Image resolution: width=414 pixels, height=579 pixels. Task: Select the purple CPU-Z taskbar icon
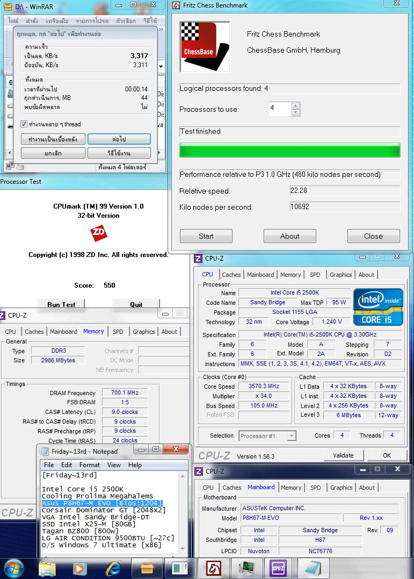pyautogui.click(x=278, y=569)
